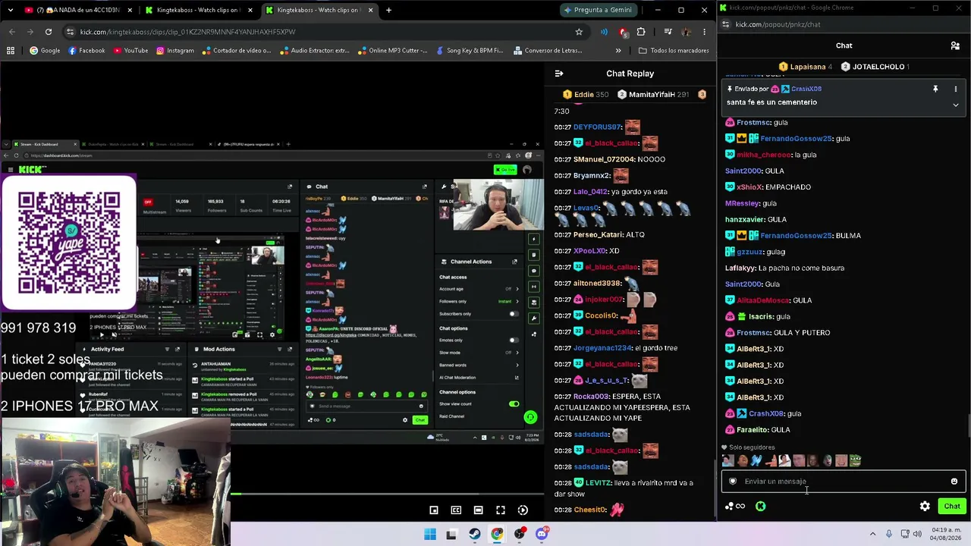Click 'MamitaYifaiH' in the Chat Replay leaderboard
Image resolution: width=971 pixels, height=546 pixels.
coord(652,95)
